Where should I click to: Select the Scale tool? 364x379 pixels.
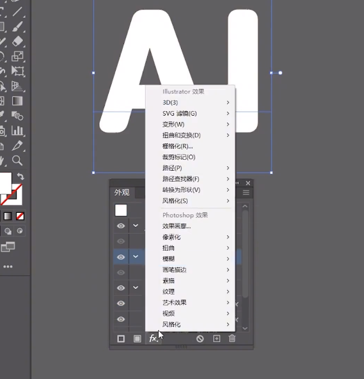[17, 56]
